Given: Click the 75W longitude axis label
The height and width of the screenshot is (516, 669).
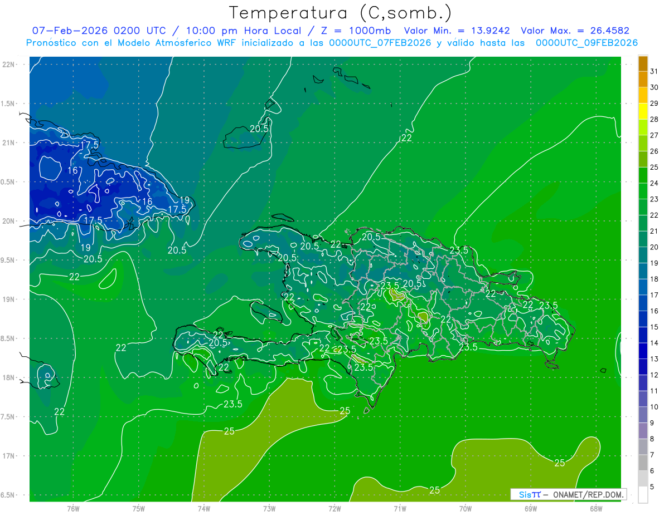Looking at the screenshot, I should pos(139,508).
